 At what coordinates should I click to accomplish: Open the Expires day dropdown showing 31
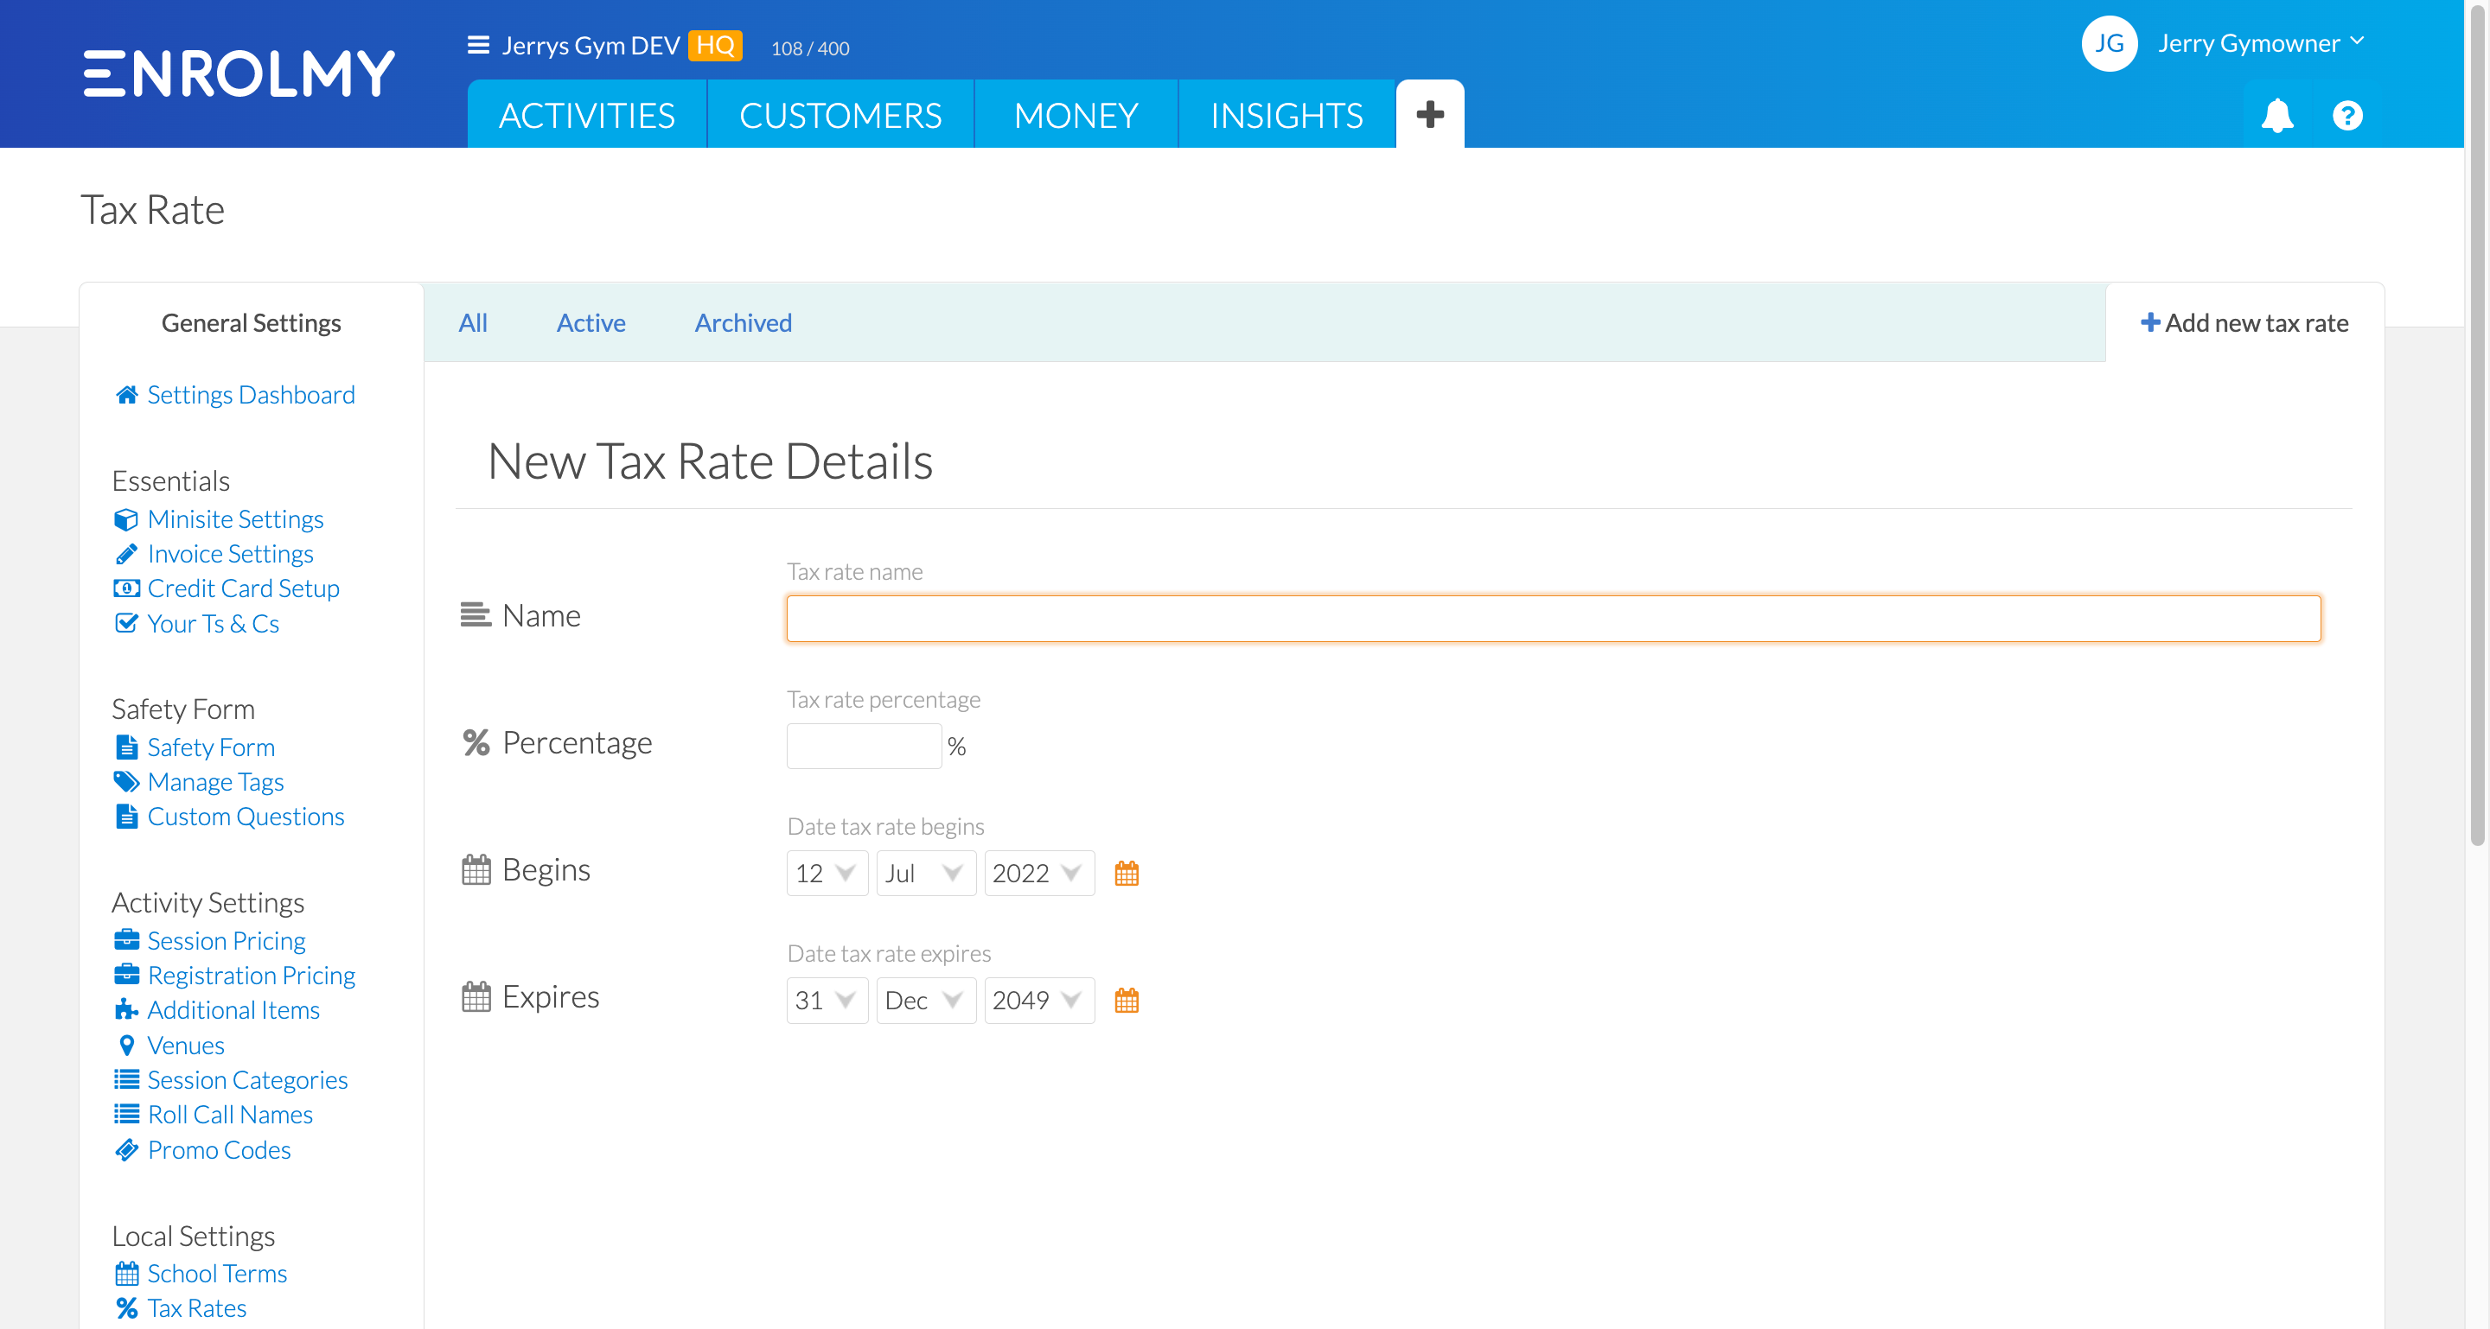827,1000
